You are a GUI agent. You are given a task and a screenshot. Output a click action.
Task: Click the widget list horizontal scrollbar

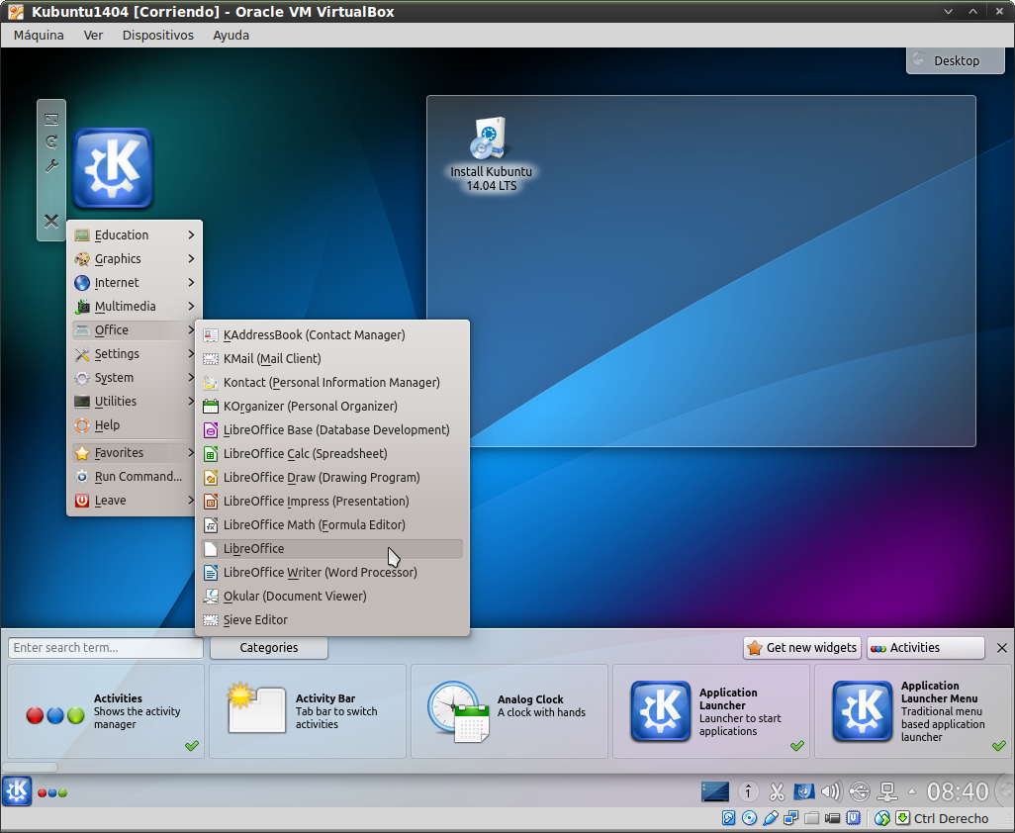pos(30,767)
